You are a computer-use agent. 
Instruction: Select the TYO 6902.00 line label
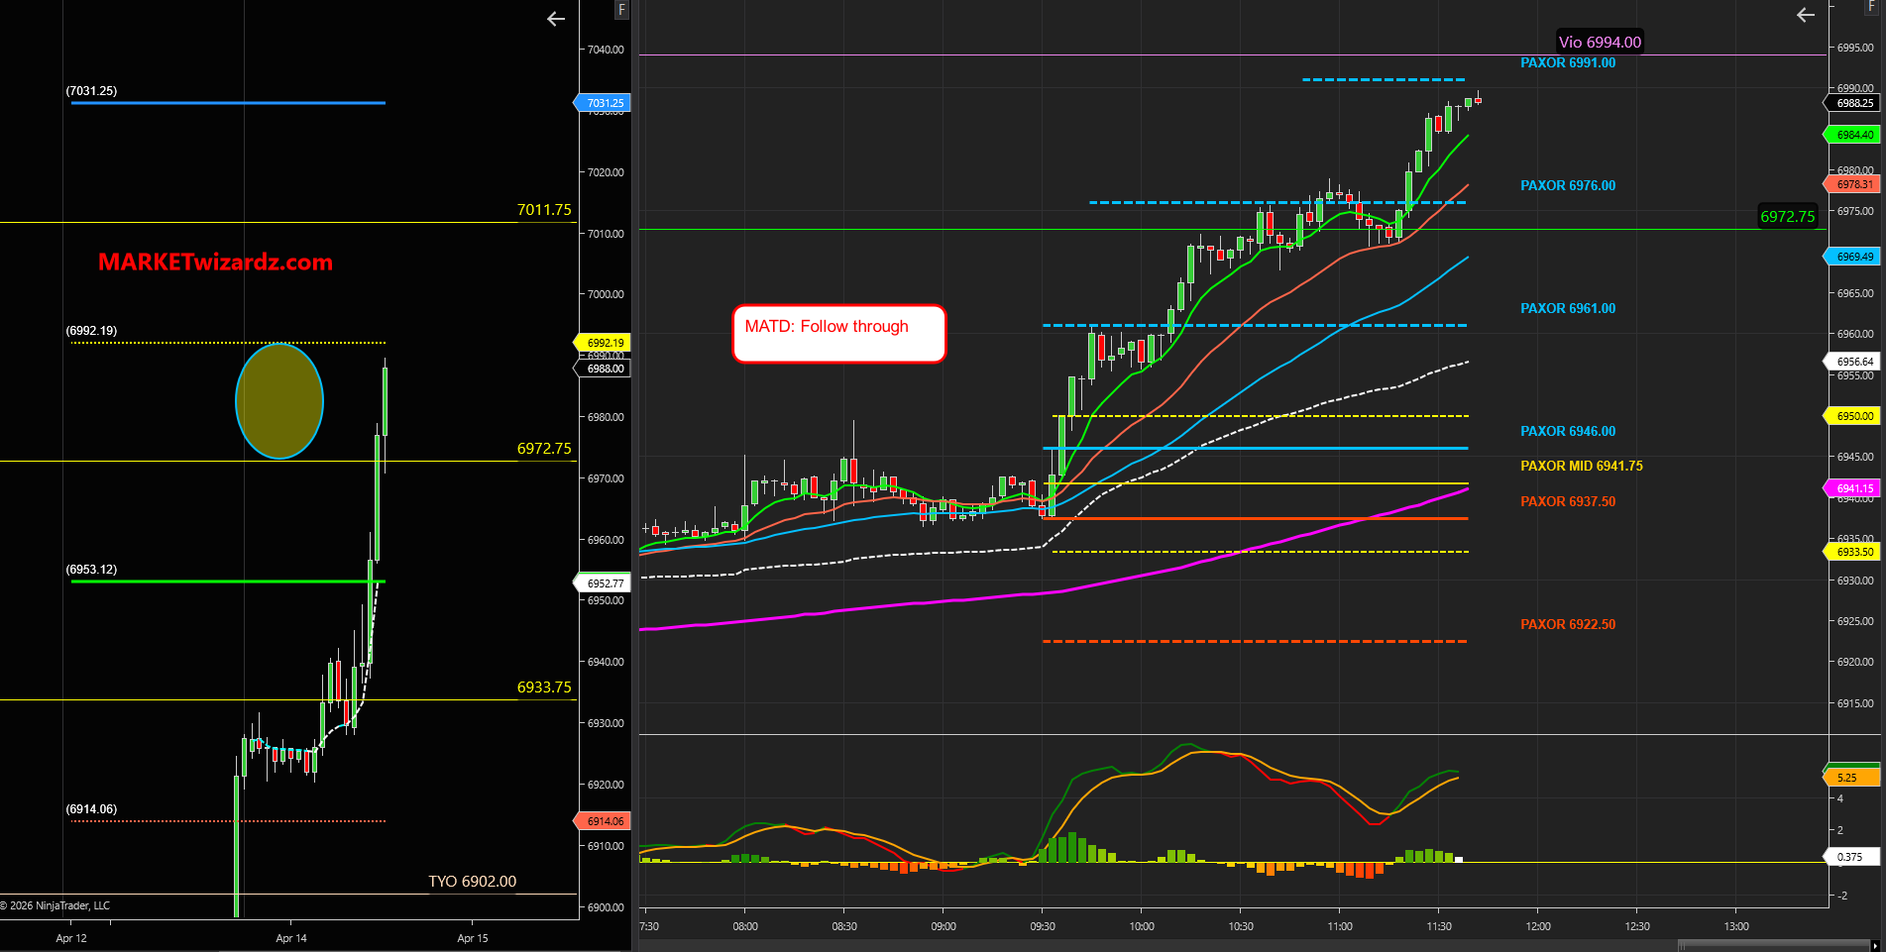(x=472, y=882)
